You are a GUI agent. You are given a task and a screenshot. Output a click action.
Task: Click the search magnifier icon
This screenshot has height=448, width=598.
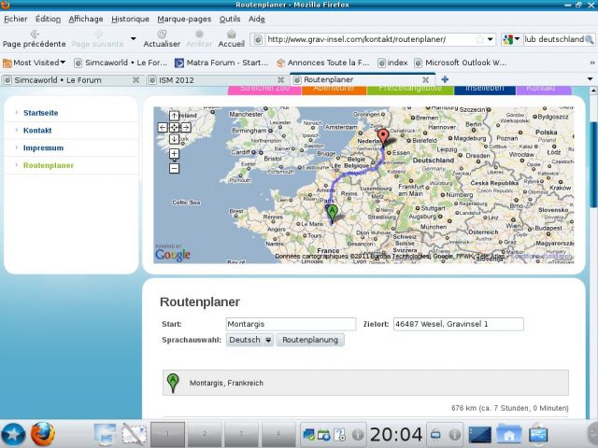coord(590,39)
